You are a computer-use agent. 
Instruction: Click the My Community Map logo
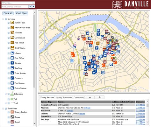click(117, 4)
